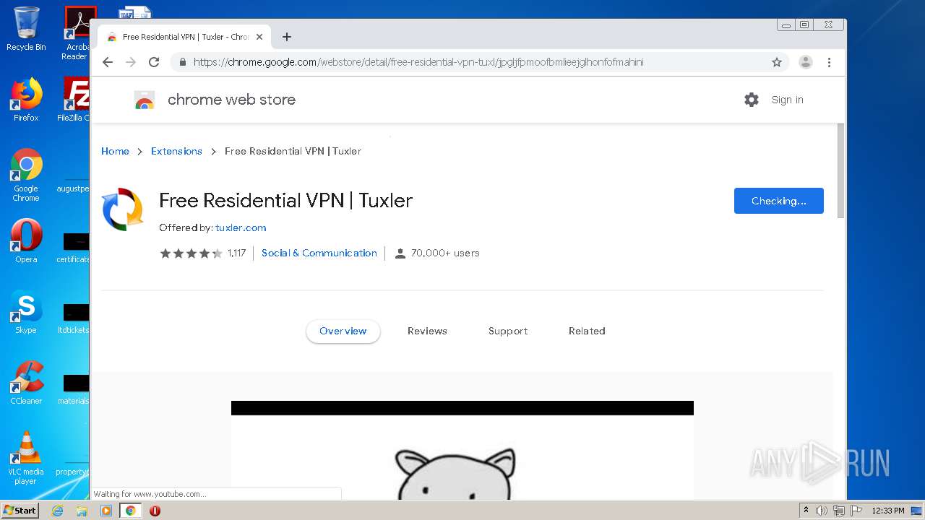
Task: Open Opera desktop shortcut
Action: (26, 240)
